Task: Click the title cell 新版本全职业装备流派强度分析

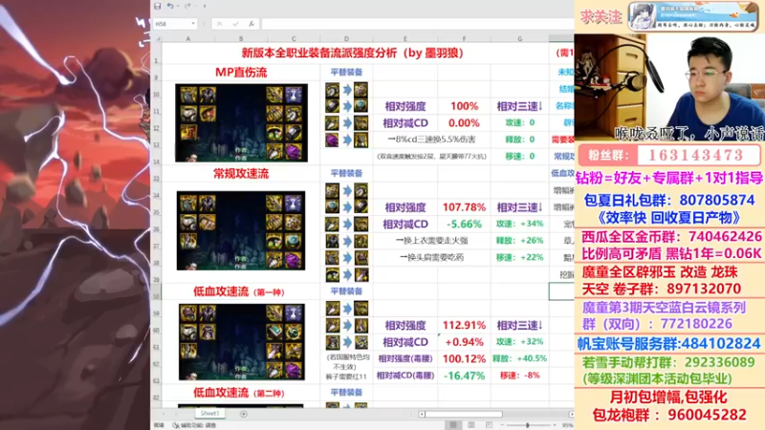Action: 352,54
